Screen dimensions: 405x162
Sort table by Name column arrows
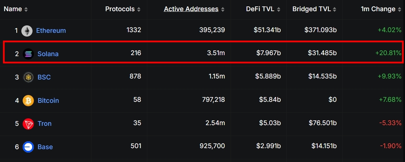(x=26, y=9)
